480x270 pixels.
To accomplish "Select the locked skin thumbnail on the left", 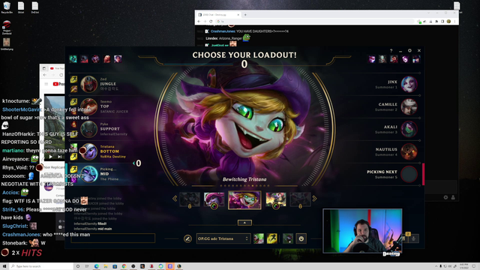I will [x=190, y=199].
